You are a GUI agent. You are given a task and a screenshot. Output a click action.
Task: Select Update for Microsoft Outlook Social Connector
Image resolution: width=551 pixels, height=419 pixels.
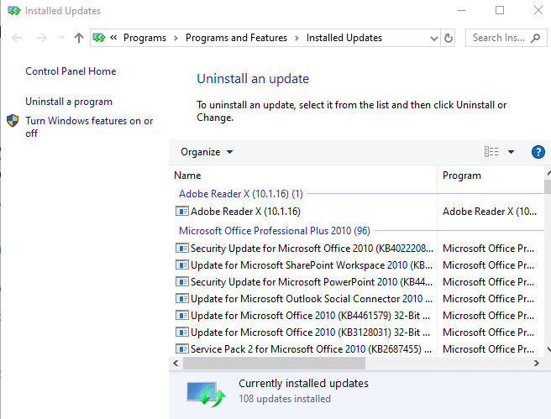306,298
